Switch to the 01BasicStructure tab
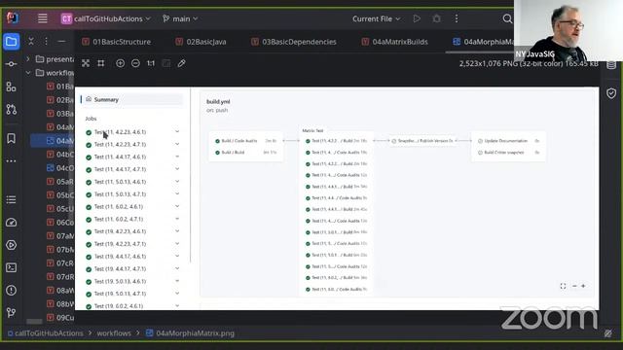623x350 pixels. [x=117, y=42]
